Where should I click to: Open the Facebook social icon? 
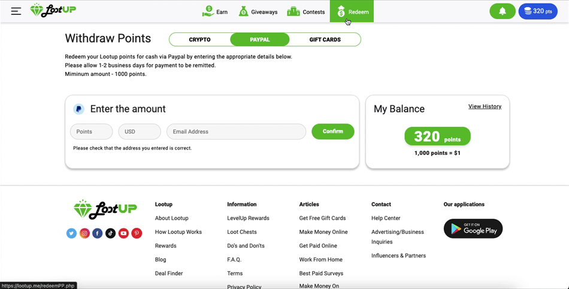click(97, 233)
